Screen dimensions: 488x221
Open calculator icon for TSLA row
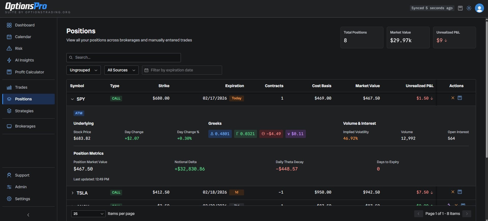click(460, 192)
